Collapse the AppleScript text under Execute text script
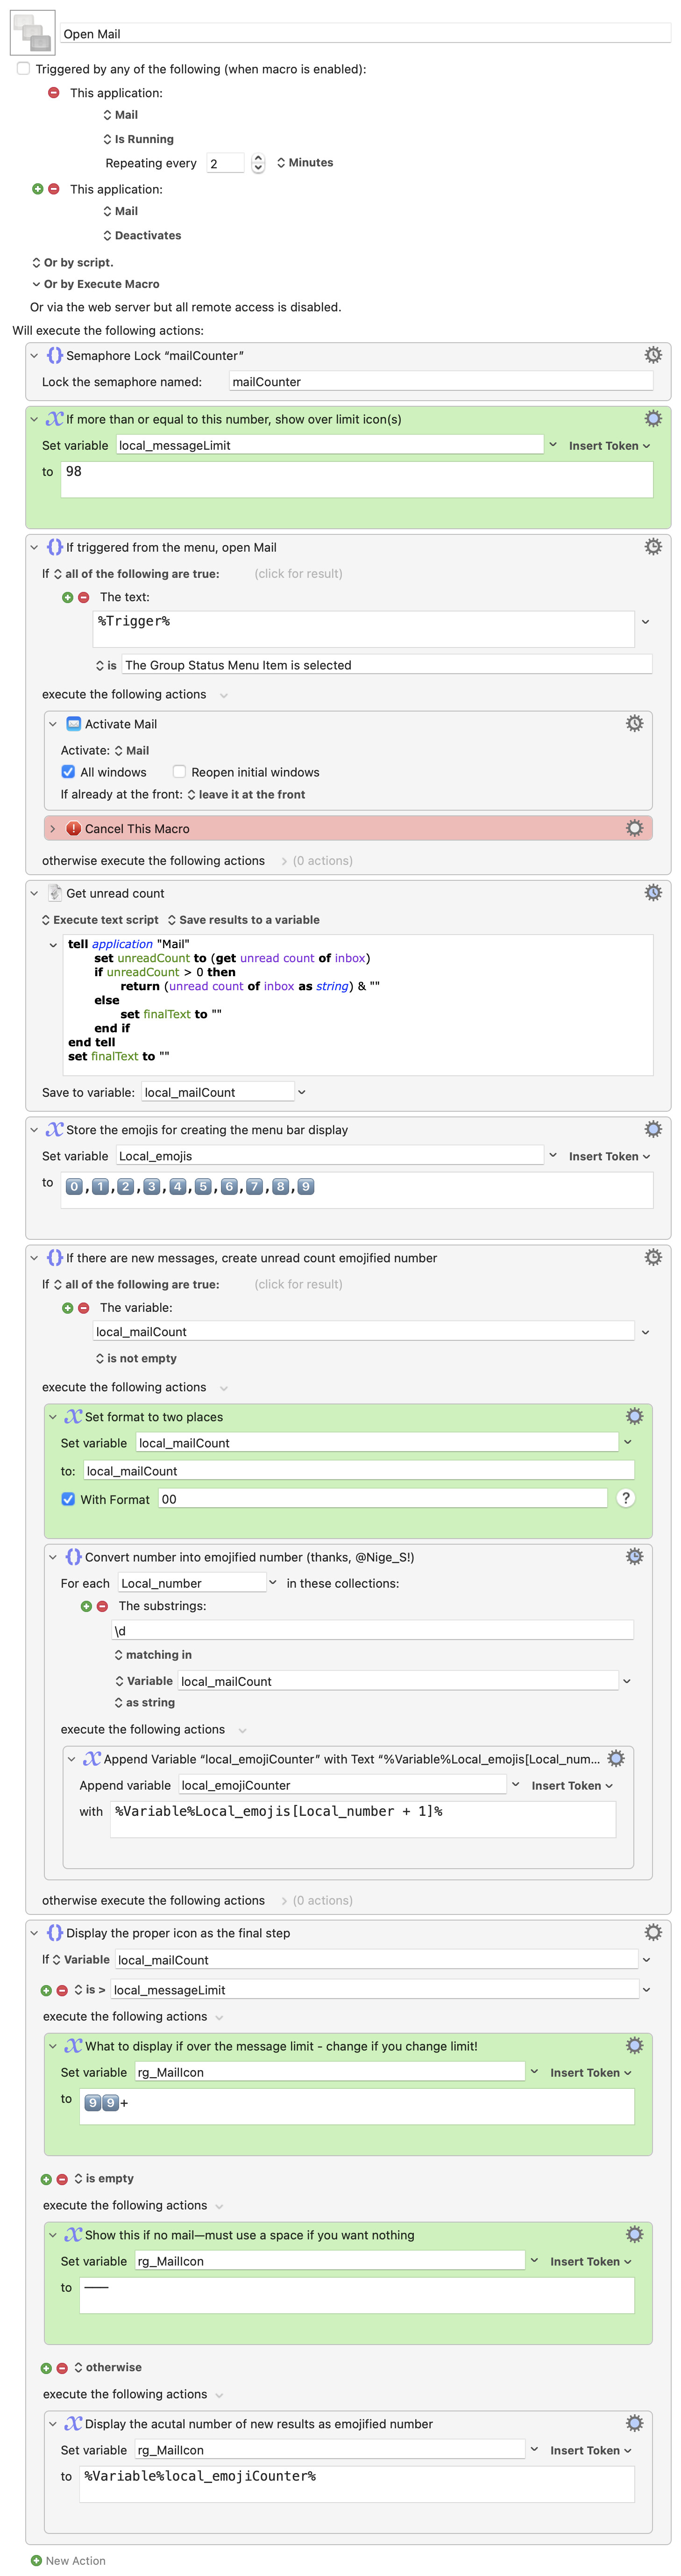Viewport: 681px width, 2576px height. (53, 944)
